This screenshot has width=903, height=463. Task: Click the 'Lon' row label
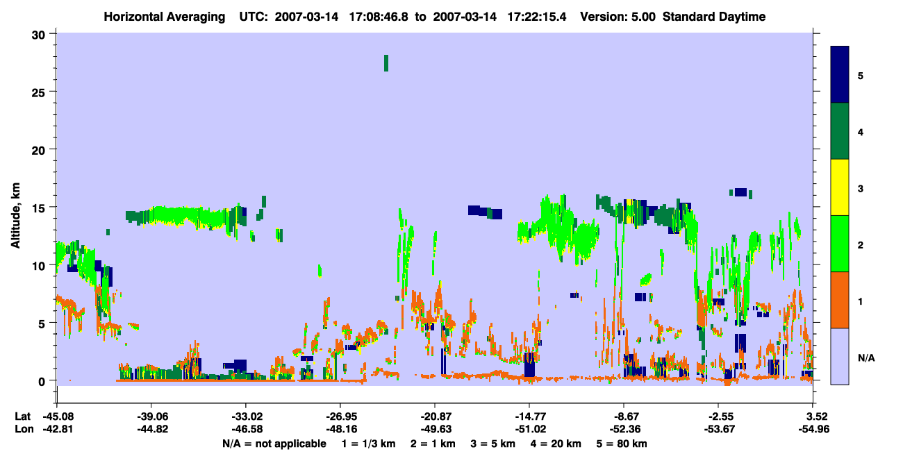(x=24, y=430)
